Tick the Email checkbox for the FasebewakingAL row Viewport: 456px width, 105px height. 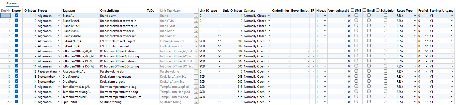pyautogui.click(x=369, y=71)
